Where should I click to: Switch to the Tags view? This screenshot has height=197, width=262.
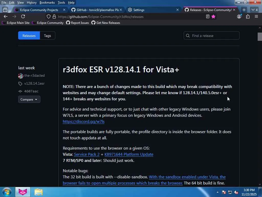47,35
